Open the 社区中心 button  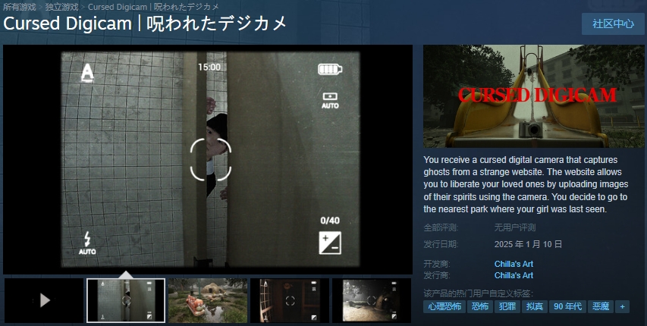coord(613,24)
